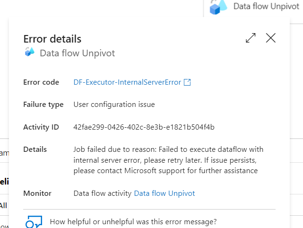The height and width of the screenshot is (228, 303).
Task: Open the Data flow Unpivot monitor link
Action: (164, 193)
